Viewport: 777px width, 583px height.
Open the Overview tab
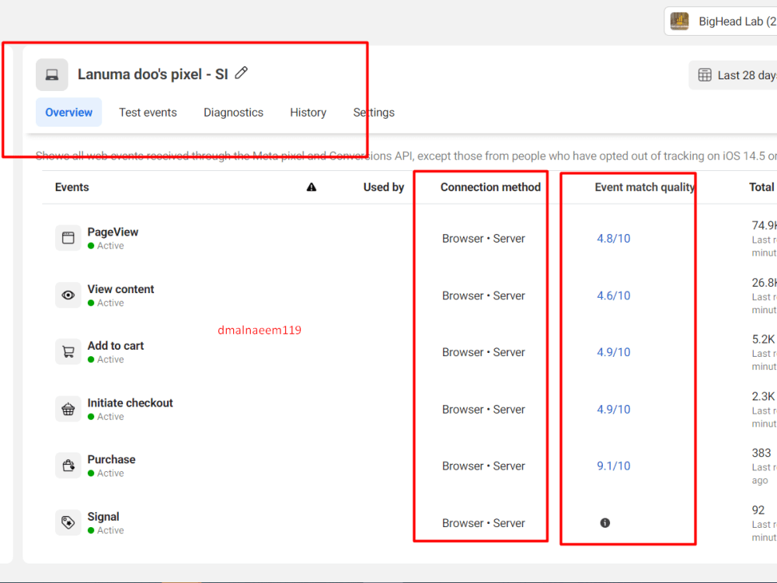click(x=69, y=112)
